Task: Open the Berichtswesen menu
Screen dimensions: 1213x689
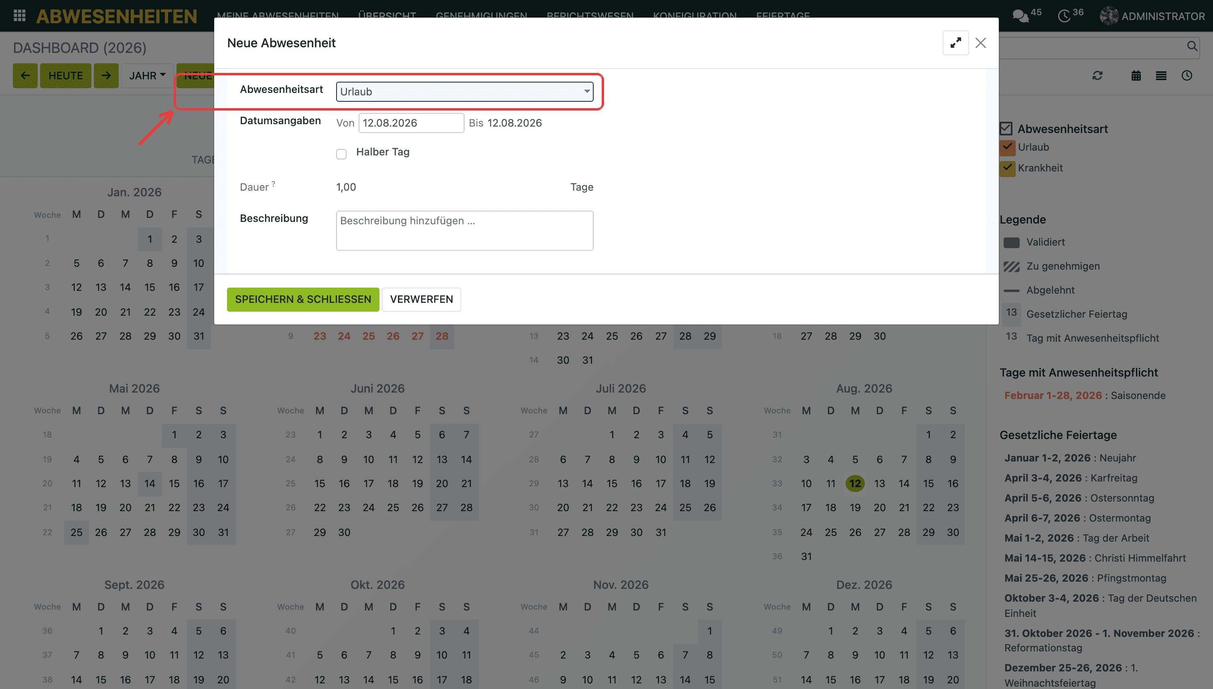Action: pyautogui.click(x=590, y=15)
